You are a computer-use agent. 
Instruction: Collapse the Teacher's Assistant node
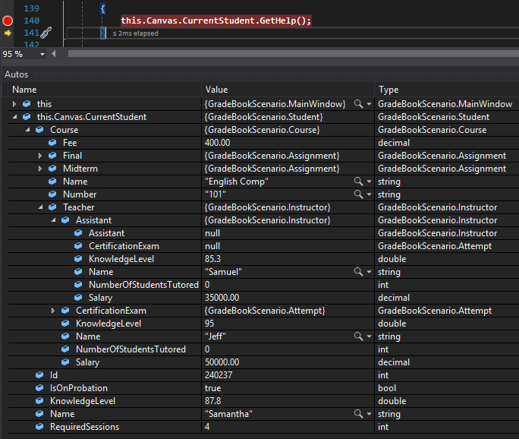pos(53,220)
